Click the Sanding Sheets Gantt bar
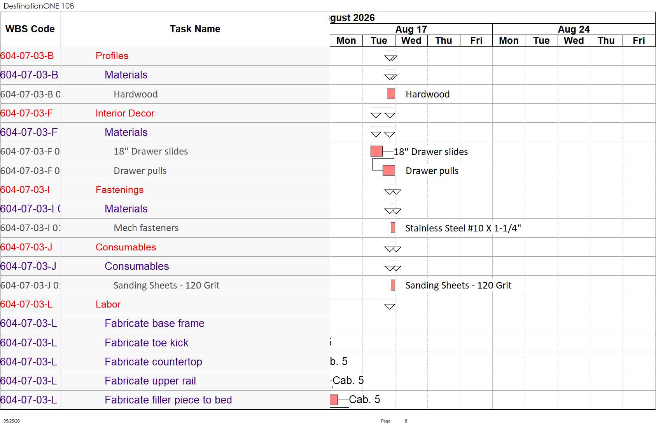 pos(393,285)
